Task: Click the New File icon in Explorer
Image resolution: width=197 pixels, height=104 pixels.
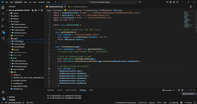Action: pyautogui.click(x=32, y=10)
